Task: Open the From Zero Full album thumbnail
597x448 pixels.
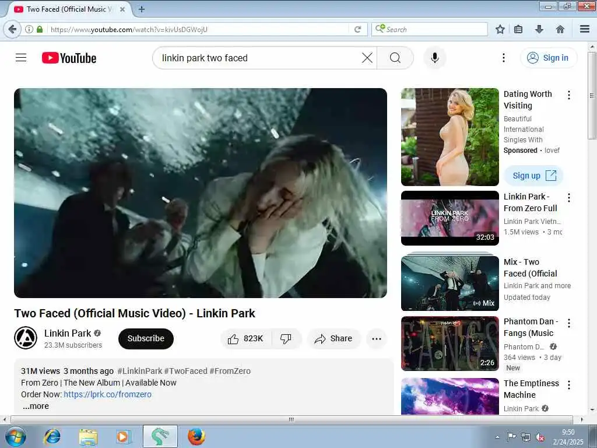Action: pyautogui.click(x=449, y=218)
